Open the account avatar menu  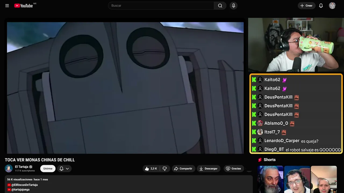332,6
